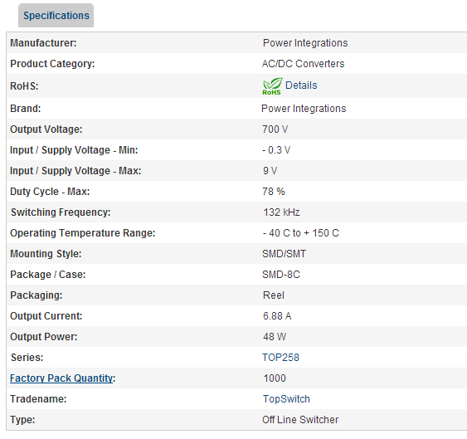Click the '- 0.3 V' minimum voltage value
This screenshot has height=439, width=467.
point(276,150)
